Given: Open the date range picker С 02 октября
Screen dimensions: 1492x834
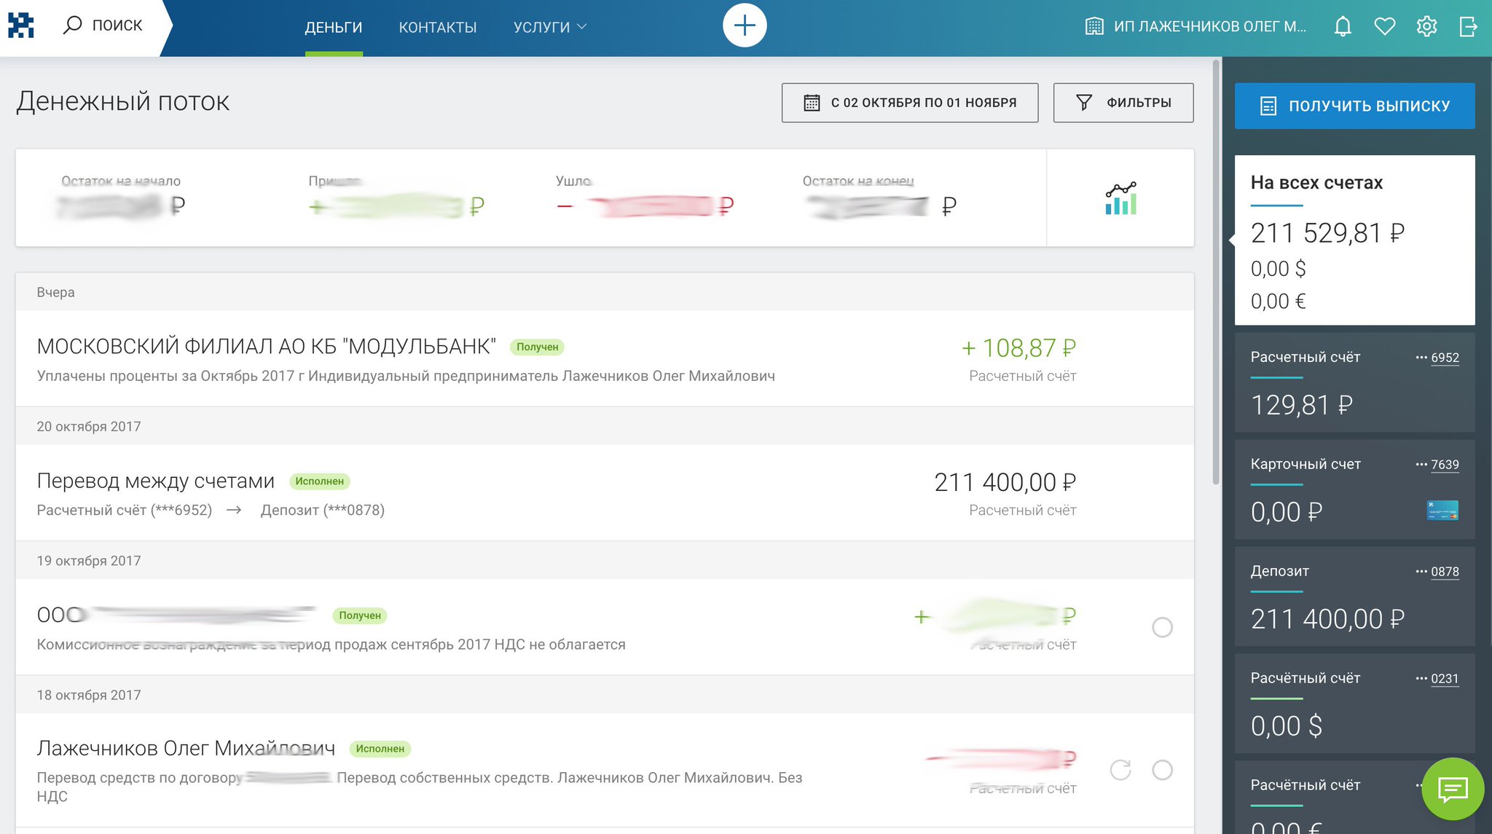Looking at the screenshot, I should point(910,103).
